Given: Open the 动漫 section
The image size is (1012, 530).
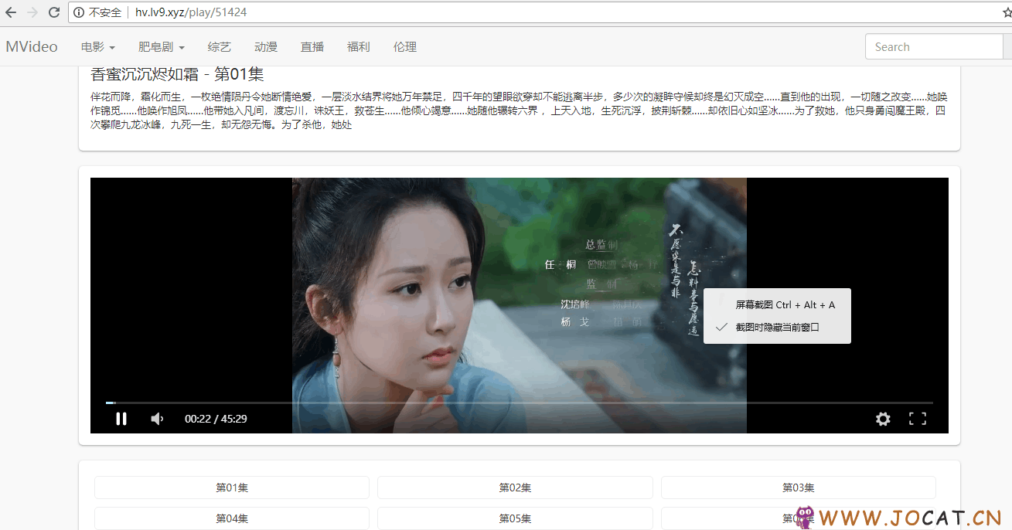Looking at the screenshot, I should point(266,47).
